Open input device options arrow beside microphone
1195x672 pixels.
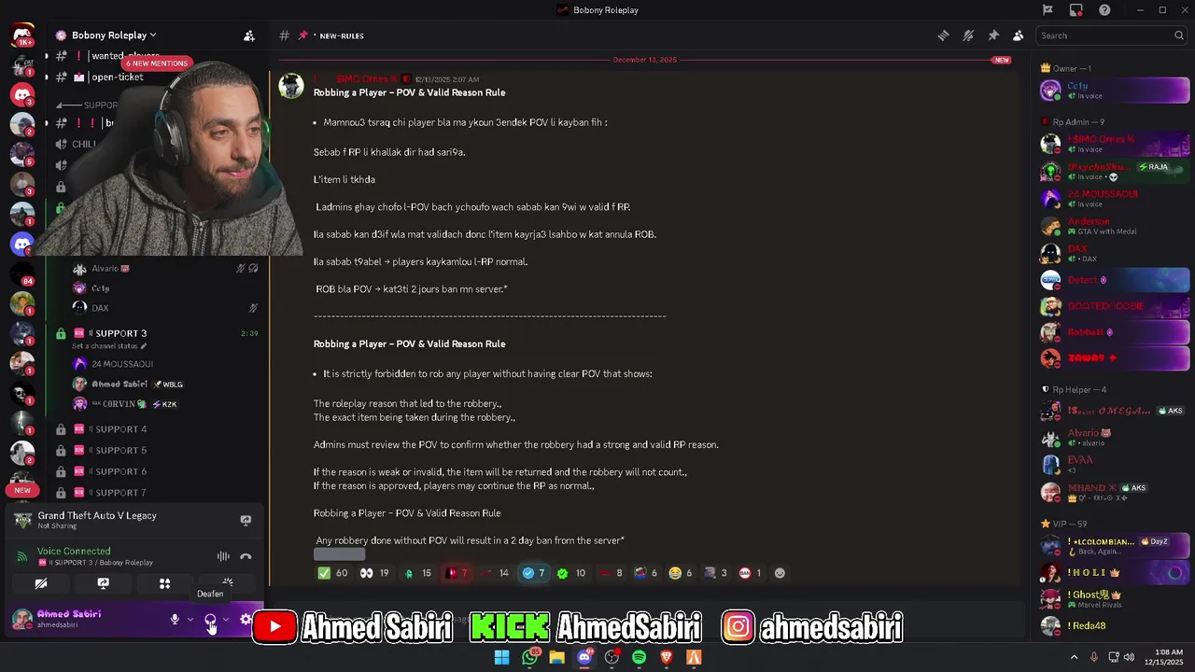point(190,620)
